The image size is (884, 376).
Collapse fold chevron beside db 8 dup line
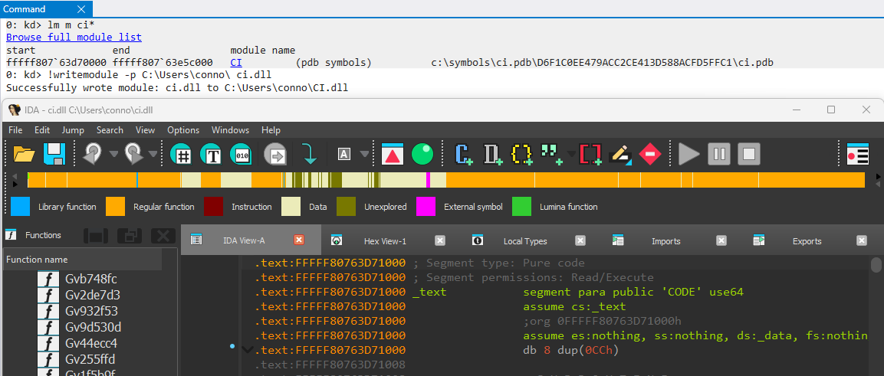(x=246, y=350)
